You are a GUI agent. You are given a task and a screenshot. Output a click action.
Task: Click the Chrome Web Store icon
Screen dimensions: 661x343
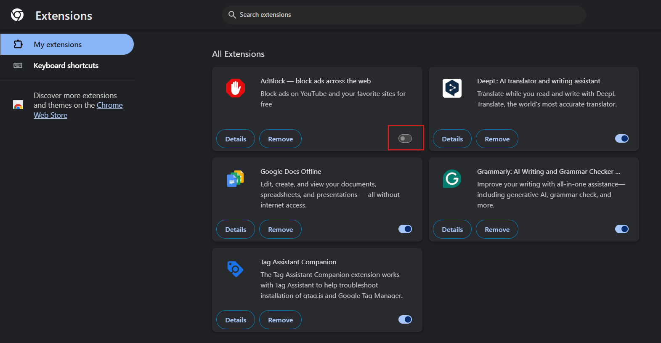point(18,105)
